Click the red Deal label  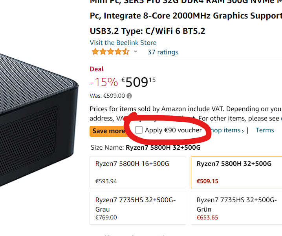coord(97,69)
